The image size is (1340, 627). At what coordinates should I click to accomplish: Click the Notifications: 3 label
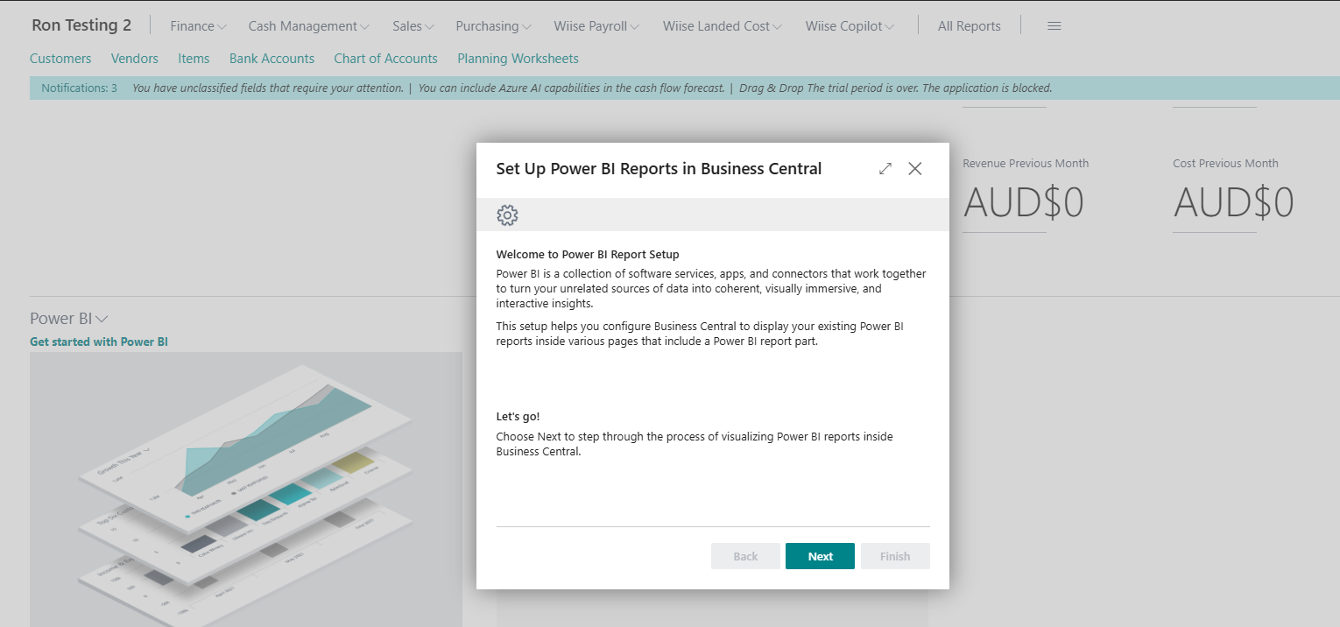[79, 88]
